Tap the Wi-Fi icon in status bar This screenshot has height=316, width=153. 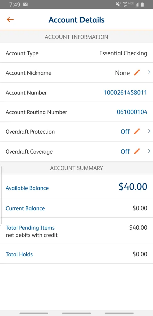(x=125, y=4)
